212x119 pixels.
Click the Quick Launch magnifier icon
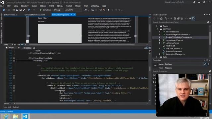[194, 2]
